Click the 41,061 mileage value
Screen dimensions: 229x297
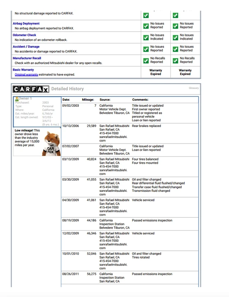coord(92,200)
